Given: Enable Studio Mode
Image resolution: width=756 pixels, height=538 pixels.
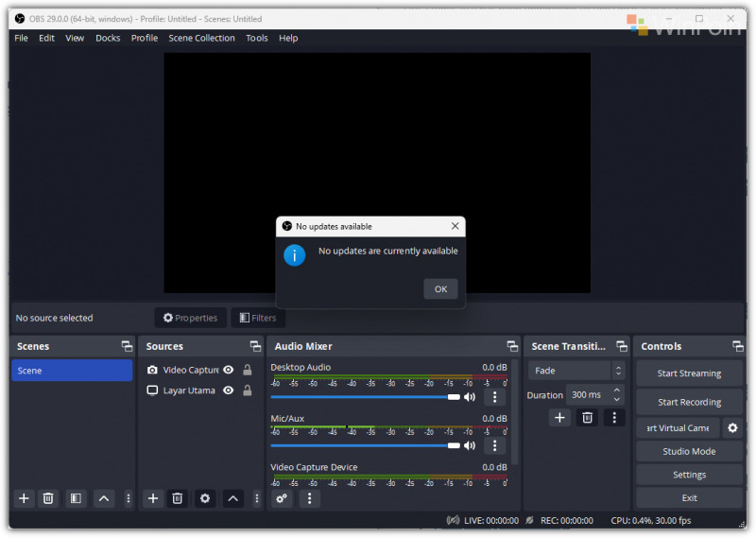Looking at the screenshot, I should [x=690, y=452].
